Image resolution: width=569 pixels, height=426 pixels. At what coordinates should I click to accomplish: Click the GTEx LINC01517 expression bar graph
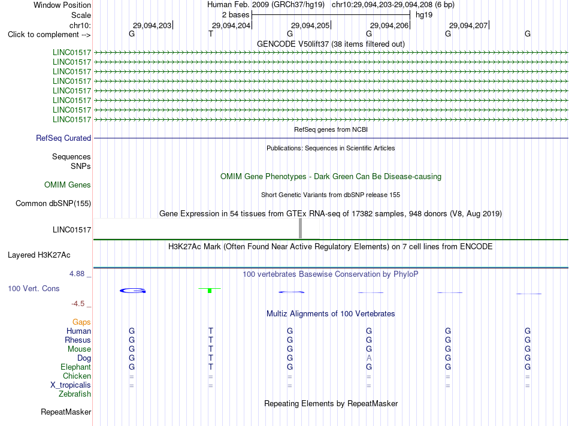point(207,229)
